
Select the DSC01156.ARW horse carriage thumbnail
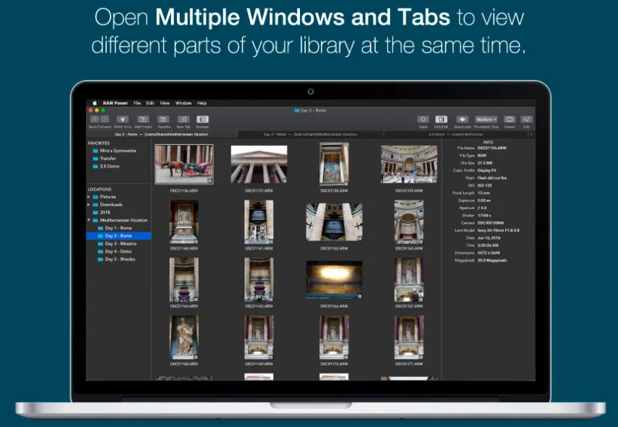tap(184, 164)
